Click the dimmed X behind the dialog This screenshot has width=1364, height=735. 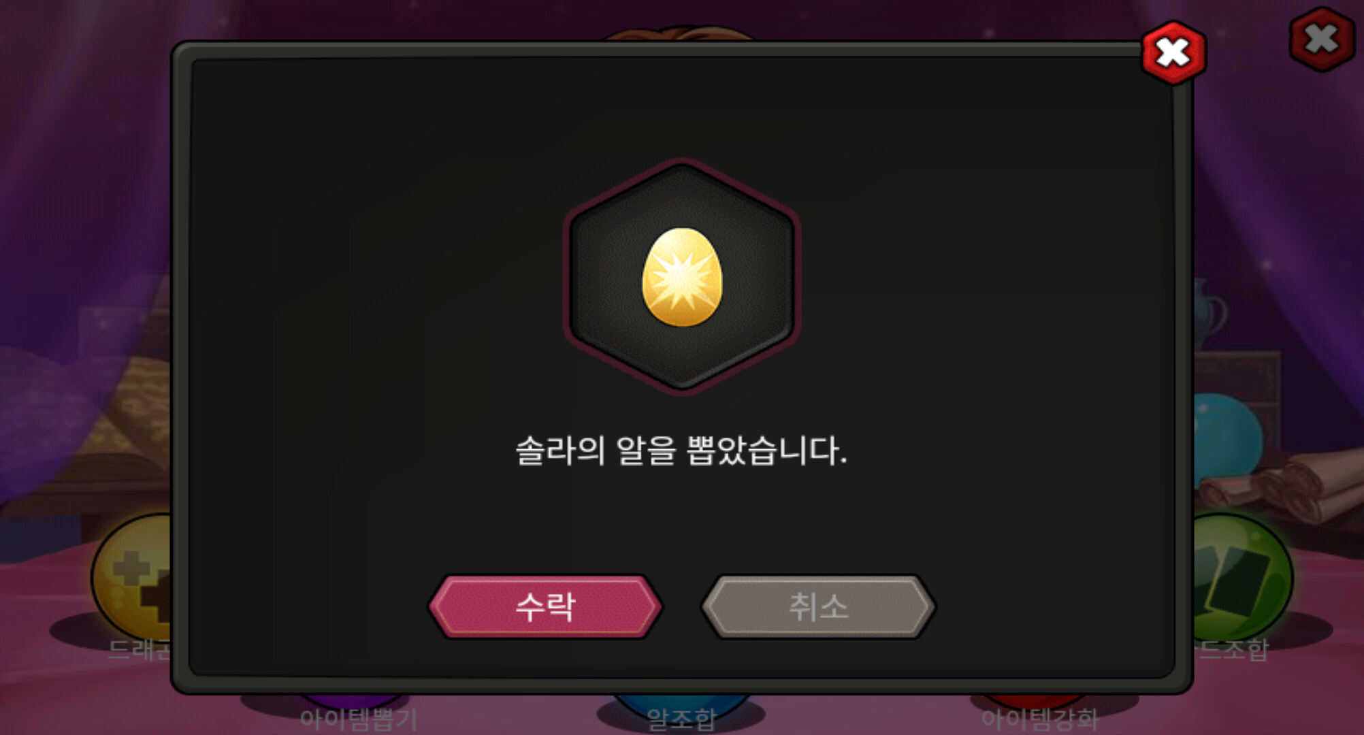1321,39
